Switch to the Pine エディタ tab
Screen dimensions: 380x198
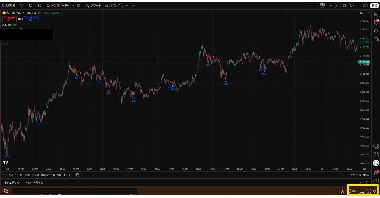click(x=12, y=183)
